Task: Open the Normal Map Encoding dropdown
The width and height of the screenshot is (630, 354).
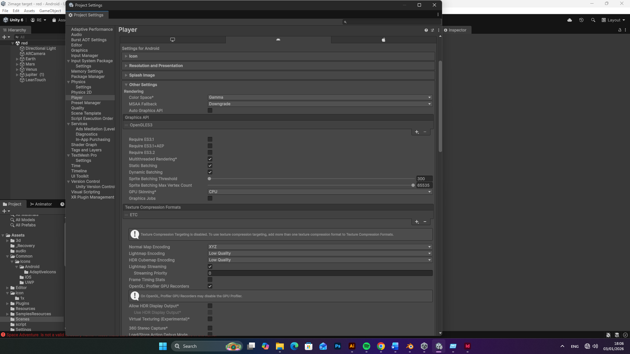Action: pyautogui.click(x=320, y=247)
